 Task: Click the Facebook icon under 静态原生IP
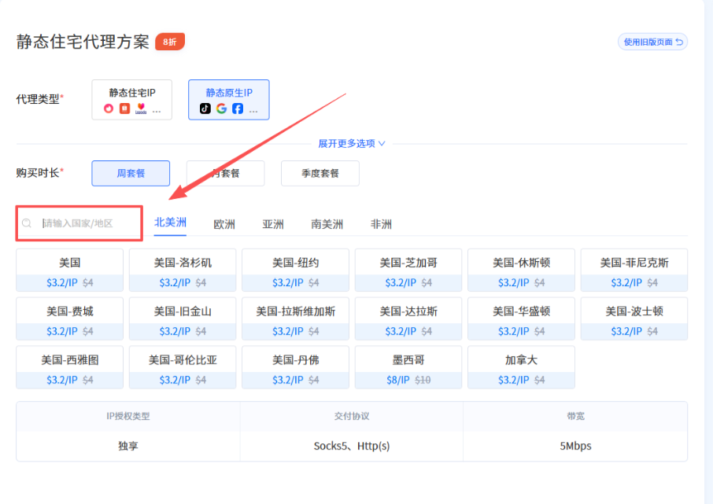tap(238, 109)
